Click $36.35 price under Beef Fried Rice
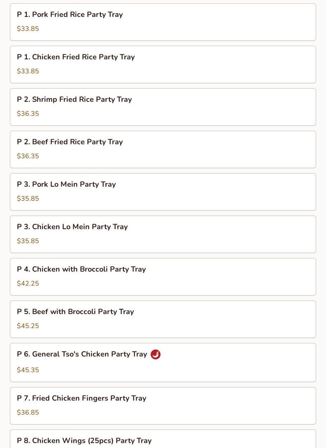 point(28,156)
